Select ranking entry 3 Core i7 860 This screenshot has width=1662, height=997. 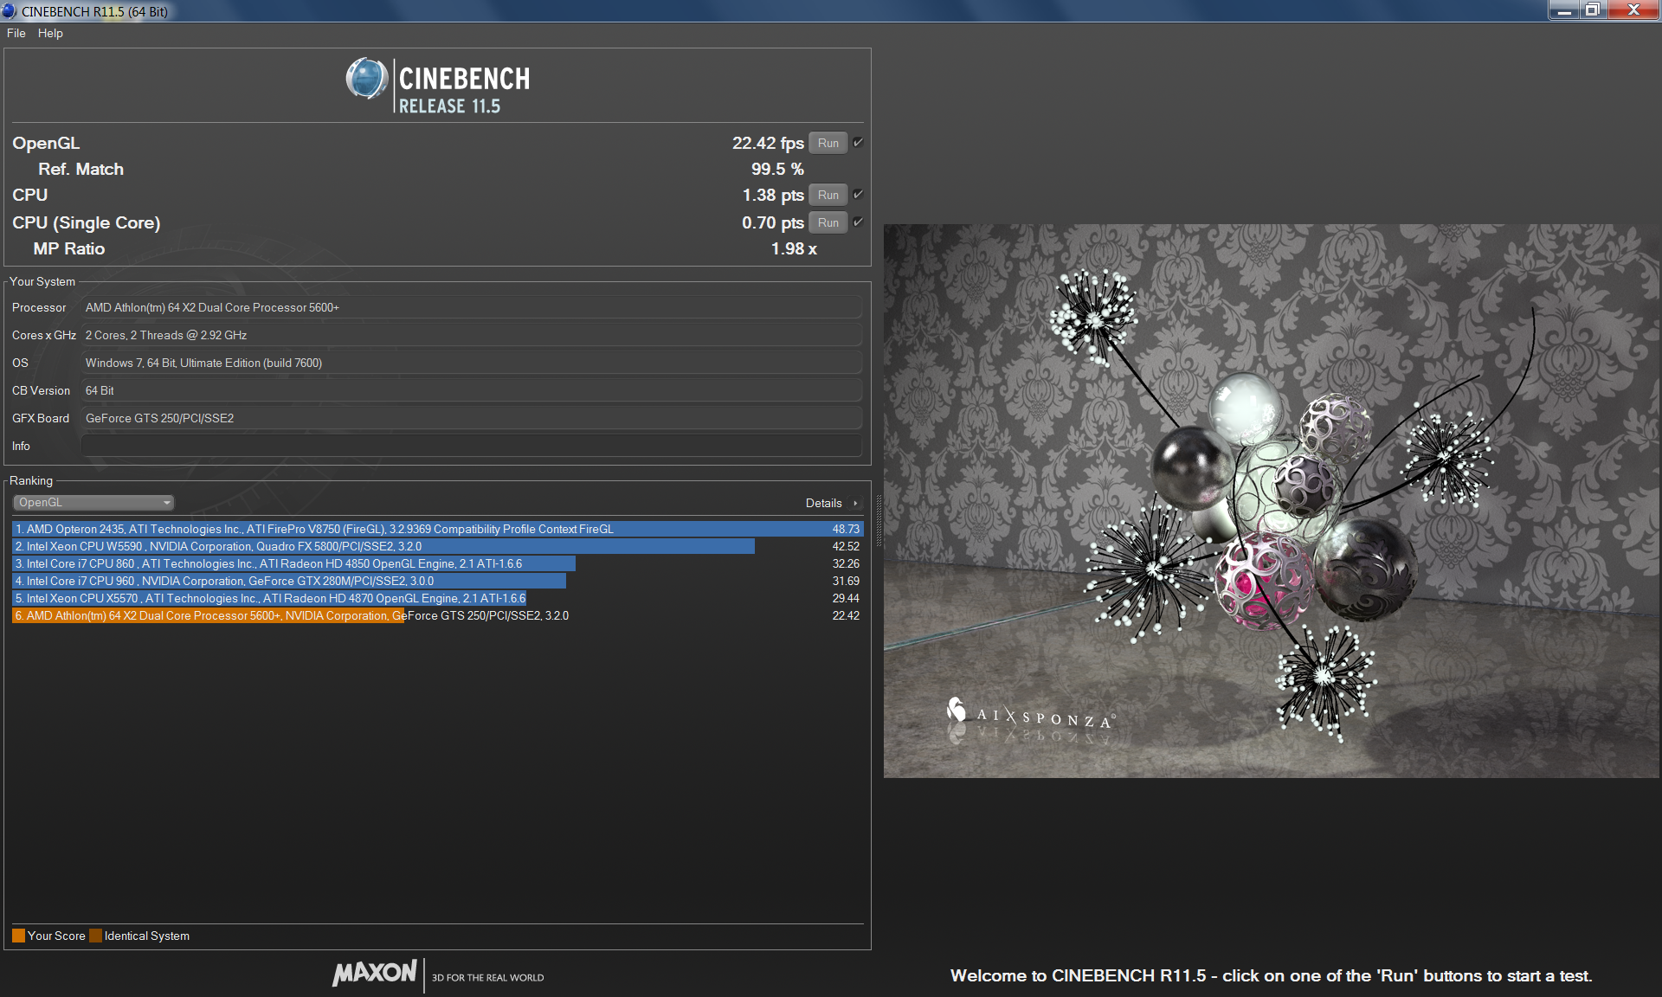coord(437,563)
